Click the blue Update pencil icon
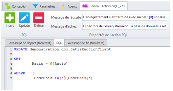The width and height of the screenshot is (173, 91). pos(24,18)
